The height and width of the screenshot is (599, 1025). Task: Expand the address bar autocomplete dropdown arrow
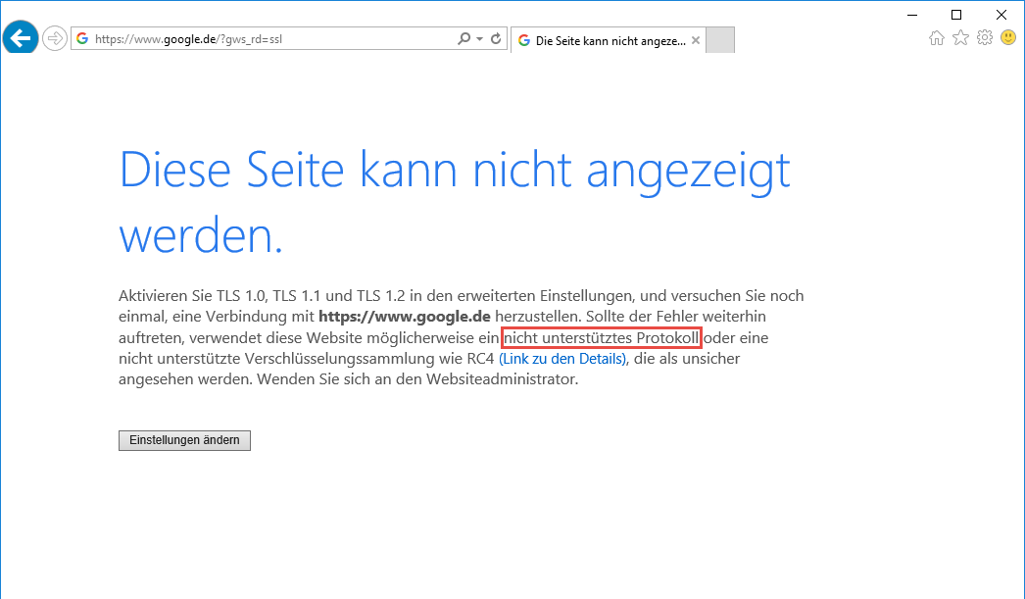pos(479,39)
